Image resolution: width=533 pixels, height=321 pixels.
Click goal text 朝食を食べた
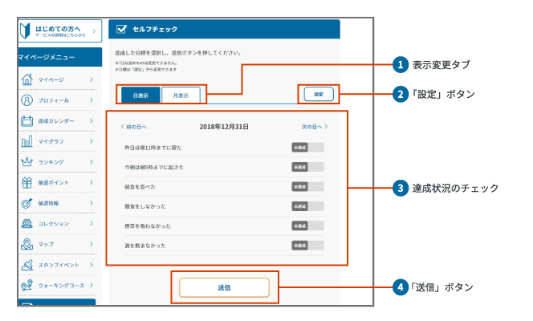click(140, 187)
